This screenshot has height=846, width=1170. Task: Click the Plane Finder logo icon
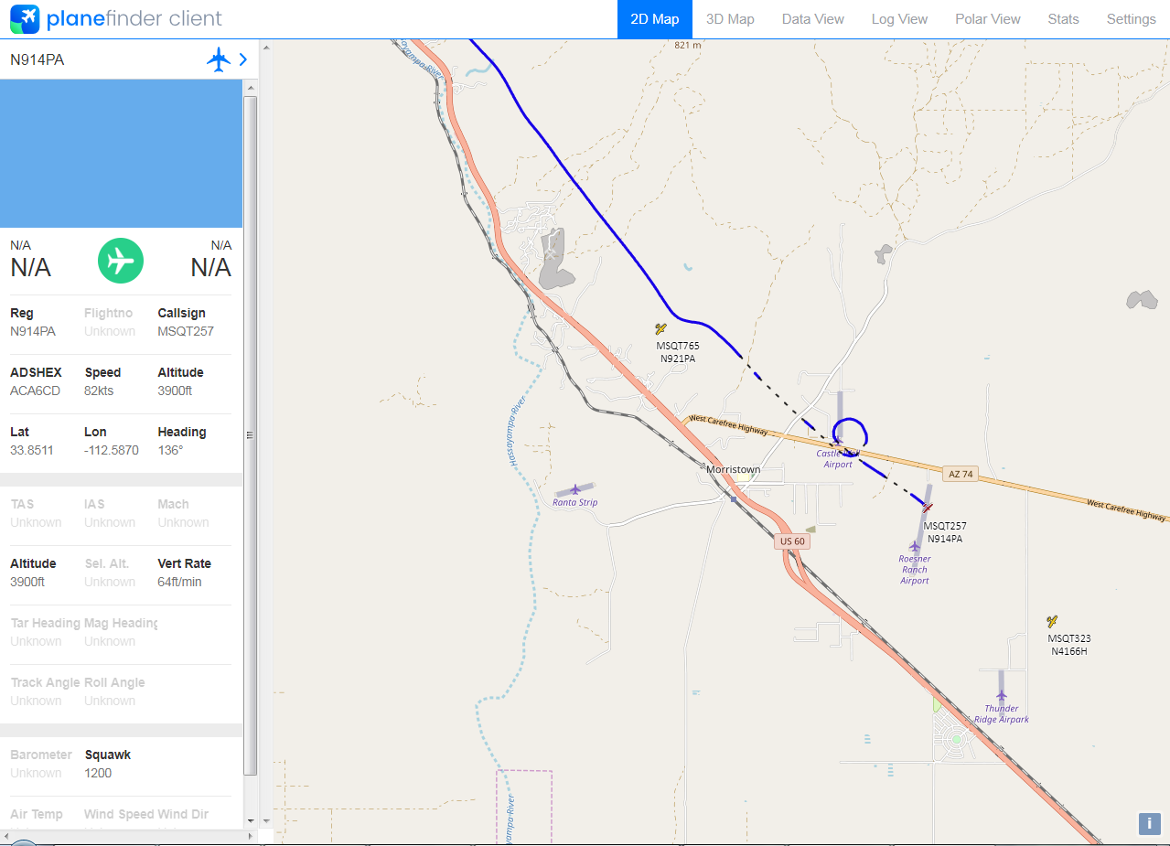click(x=25, y=18)
